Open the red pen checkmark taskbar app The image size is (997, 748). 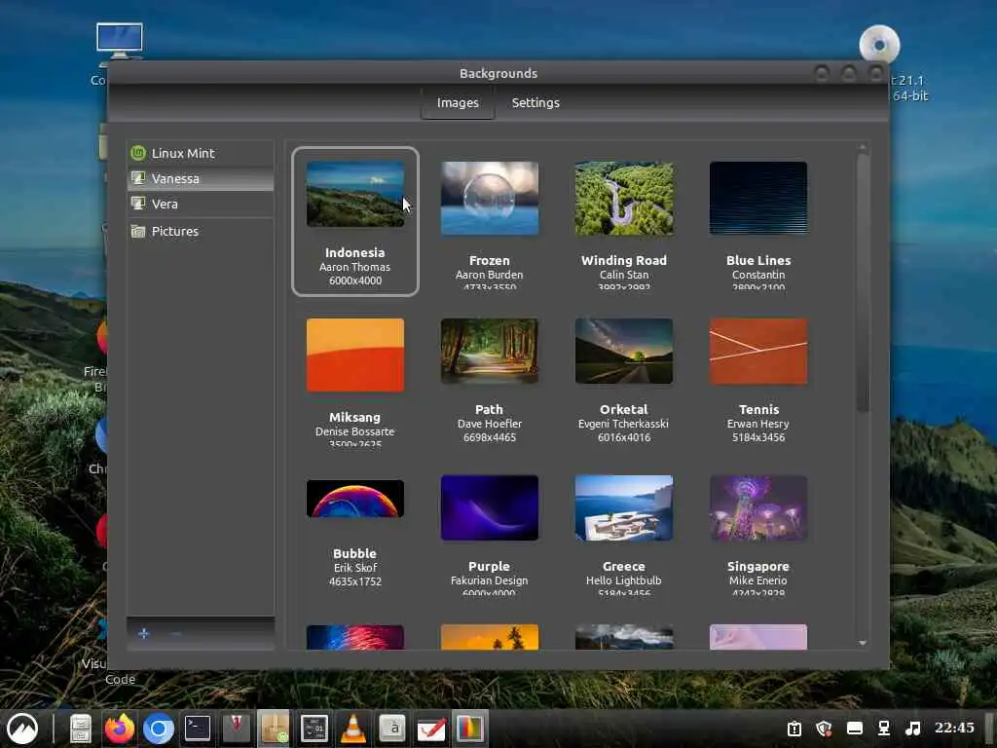[431, 729]
